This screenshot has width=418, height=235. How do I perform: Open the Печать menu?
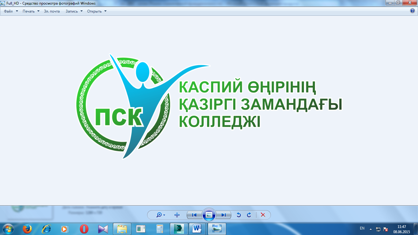click(31, 11)
